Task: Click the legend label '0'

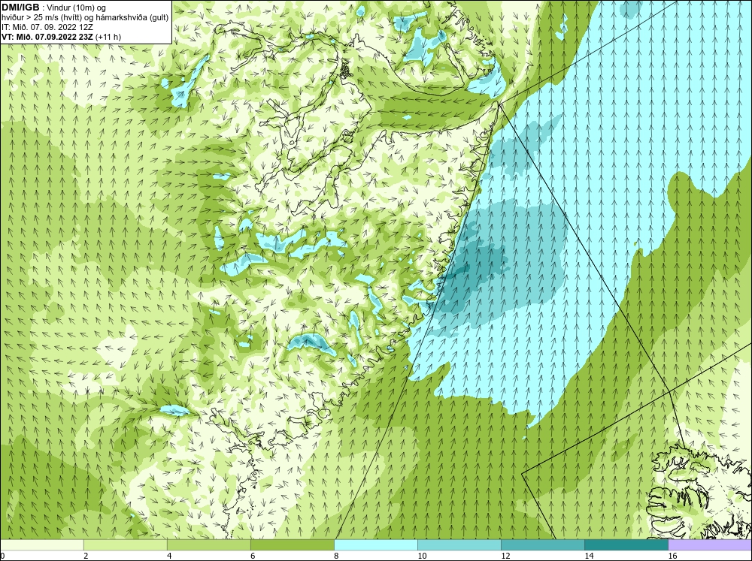Action: click(x=2, y=556)
